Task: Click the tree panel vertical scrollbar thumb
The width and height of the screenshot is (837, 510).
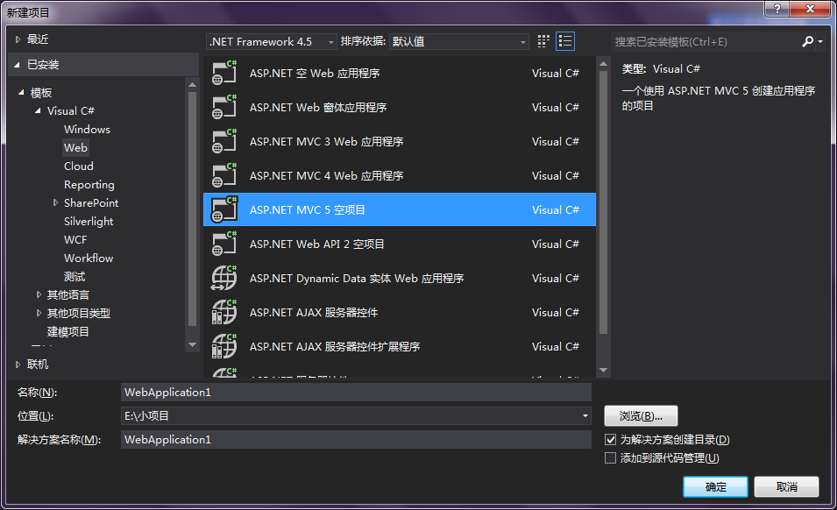Action: [193, 209]
